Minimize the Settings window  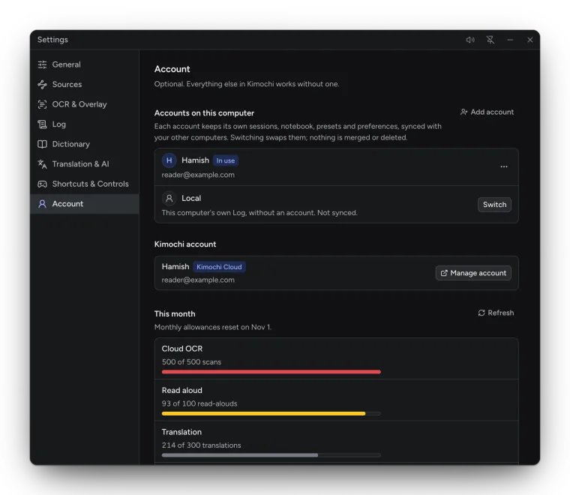(510, 40)
